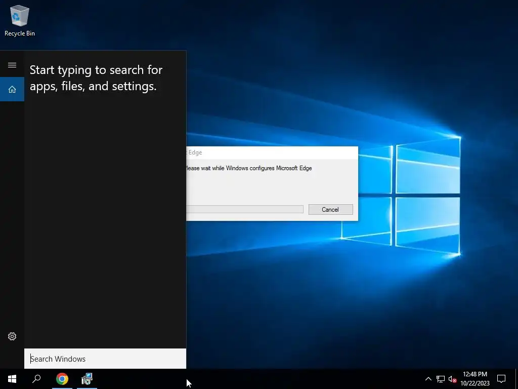This screenshot has height=389, width=518.
Task: Open the Recycle Bin desktop icon
Action: coord(20,20)
